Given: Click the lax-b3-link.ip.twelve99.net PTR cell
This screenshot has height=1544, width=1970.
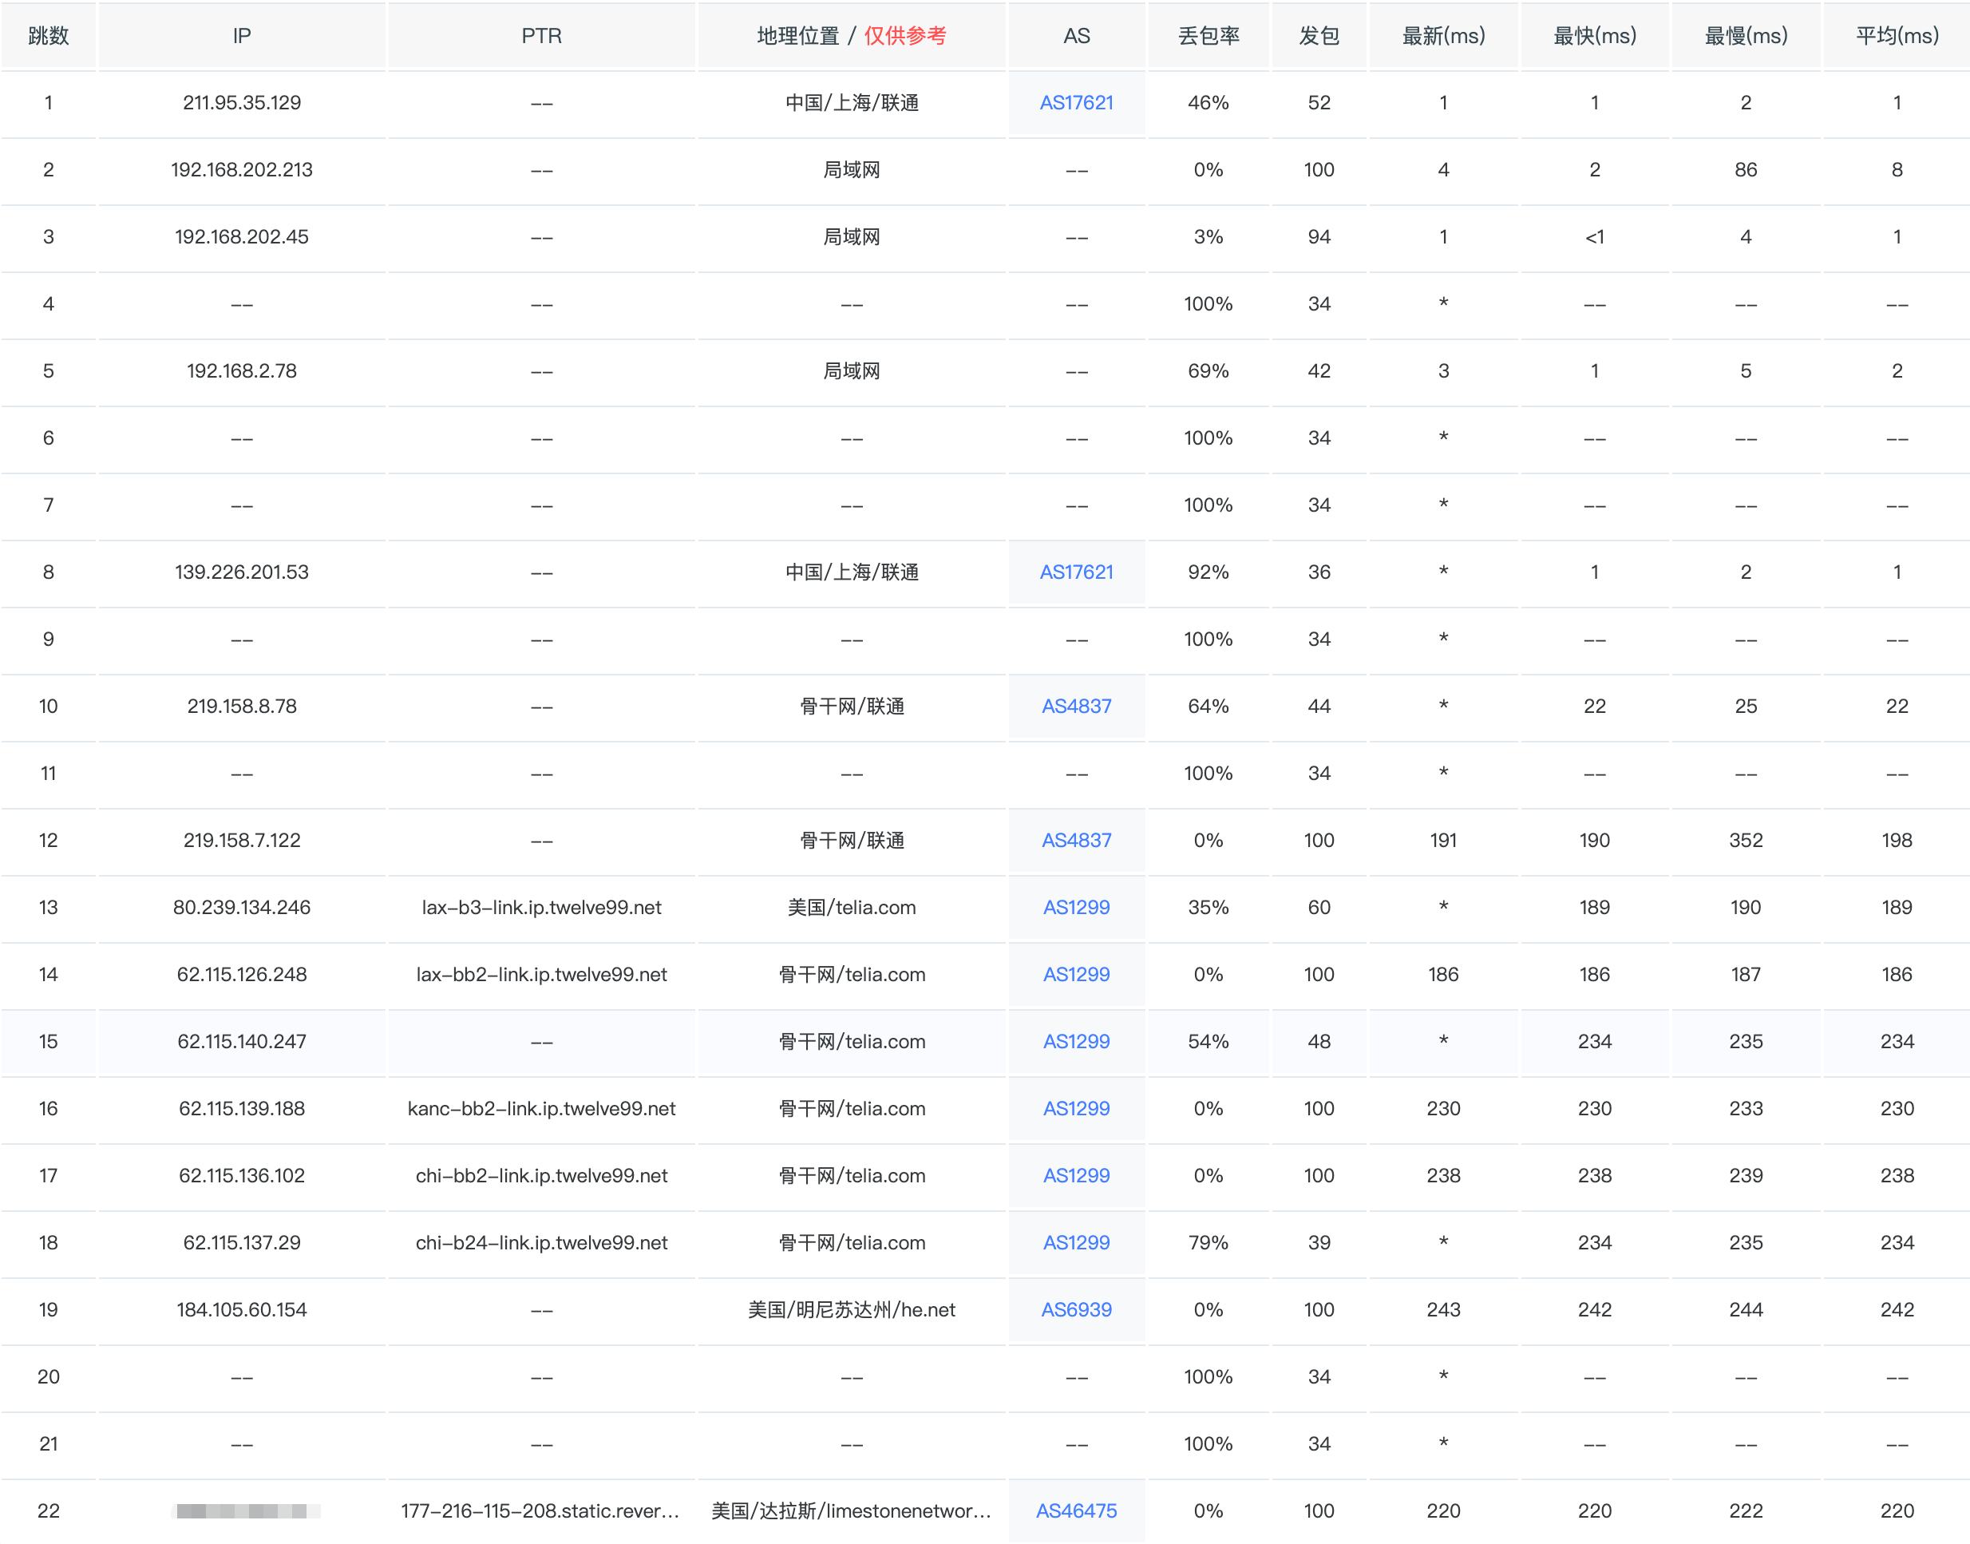Looking at the screenshot, I should pos(541,908).
